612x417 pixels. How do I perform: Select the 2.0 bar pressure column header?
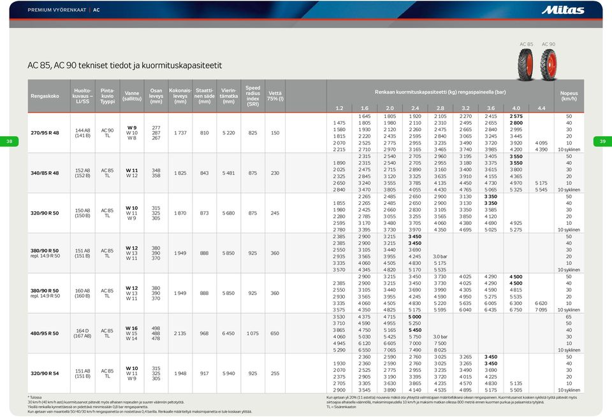point(390,108)
